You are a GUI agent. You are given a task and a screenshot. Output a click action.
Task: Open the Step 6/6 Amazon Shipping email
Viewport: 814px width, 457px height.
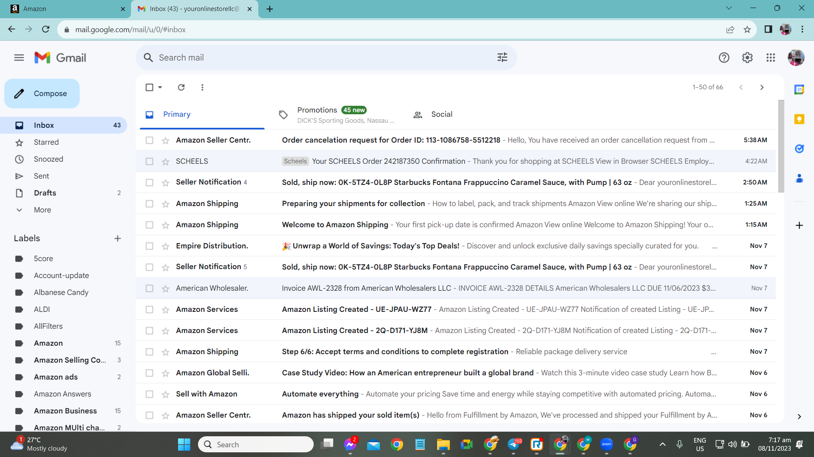(456, 352)
